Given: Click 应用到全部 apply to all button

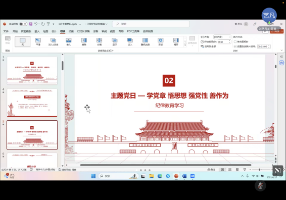Looking at the screenshot, I should [208, 46].
